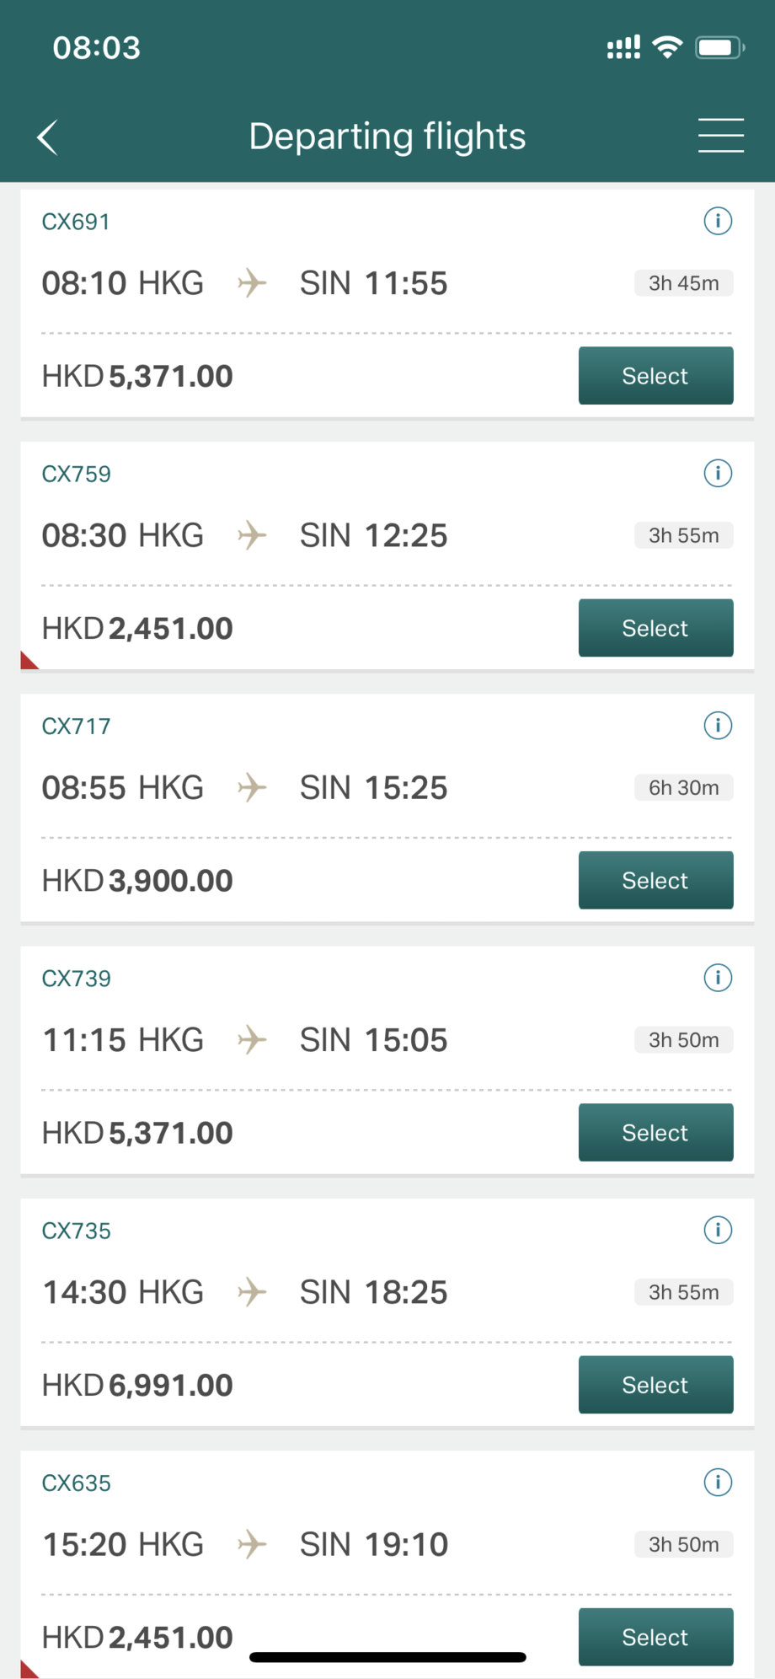Show info for flight CX717
The height and width of the screenshot is (1679, 775).
tap(718, 726)
